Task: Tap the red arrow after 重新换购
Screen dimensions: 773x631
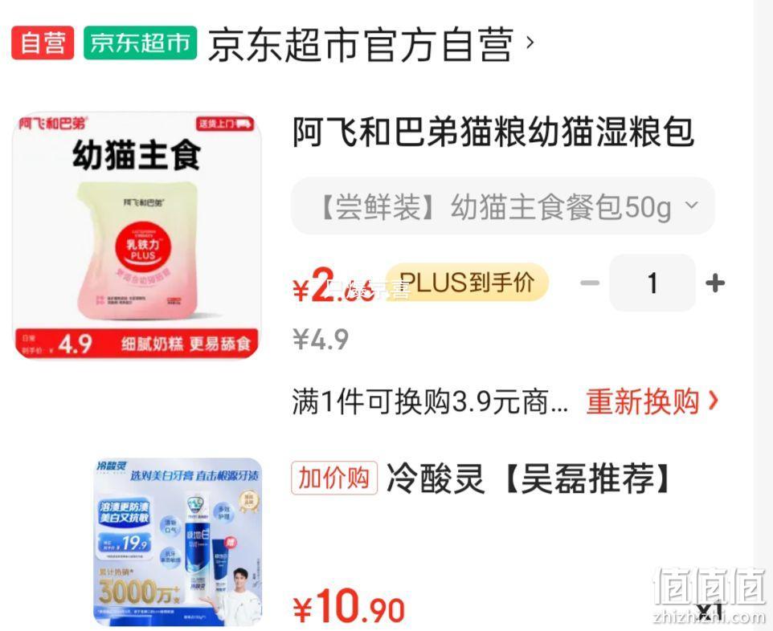Action: pyautogui.click(x=713, y=401)
